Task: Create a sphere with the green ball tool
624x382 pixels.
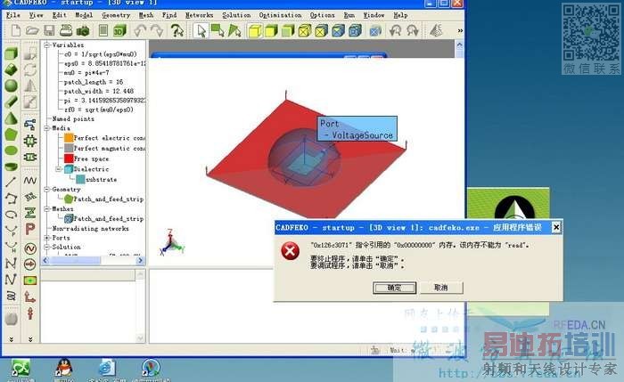Action: pos(11,85)
